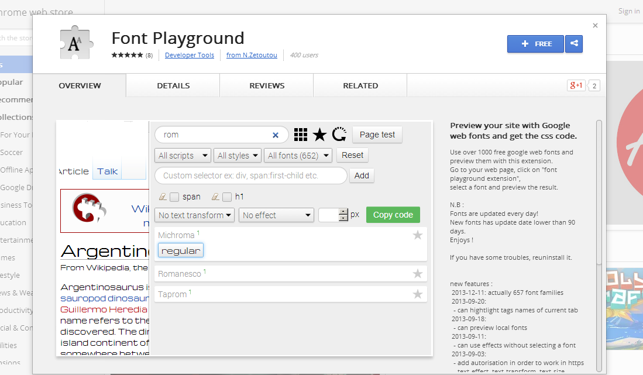Click the green Copy code button
The height and width of the screenshot is (375, 643).
pos(393,215)
